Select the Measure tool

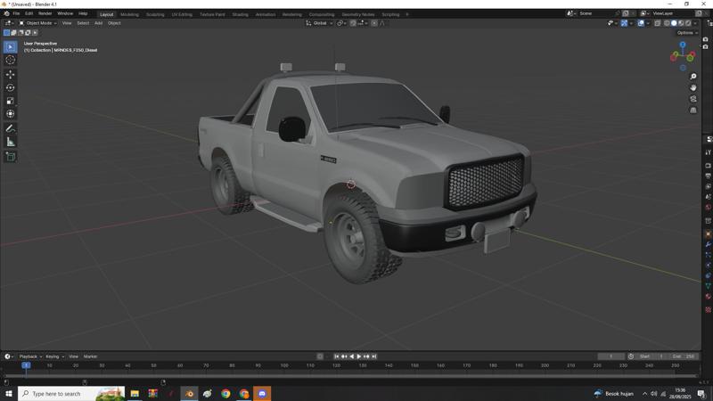point(11,142)
